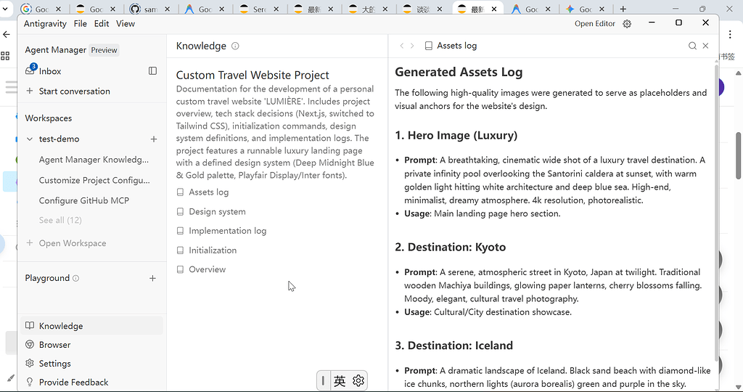Image resolution: width=743 pixels, height=392 pixels.
Task: Click the 2. Destination: Kyoto heading
Action: pyautogui.click(x=450, y=247)
